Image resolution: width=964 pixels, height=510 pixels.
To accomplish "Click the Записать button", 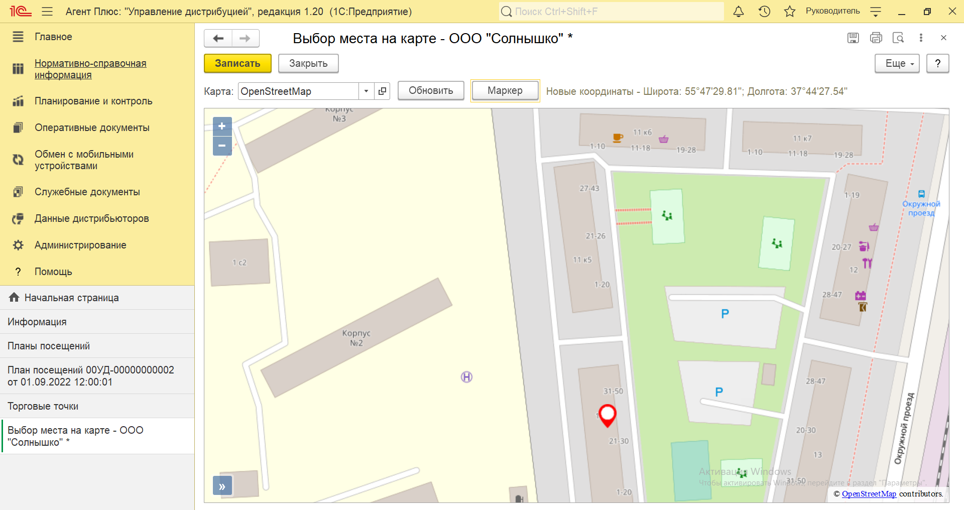I will pyautogui.click(x=237, y=63).
